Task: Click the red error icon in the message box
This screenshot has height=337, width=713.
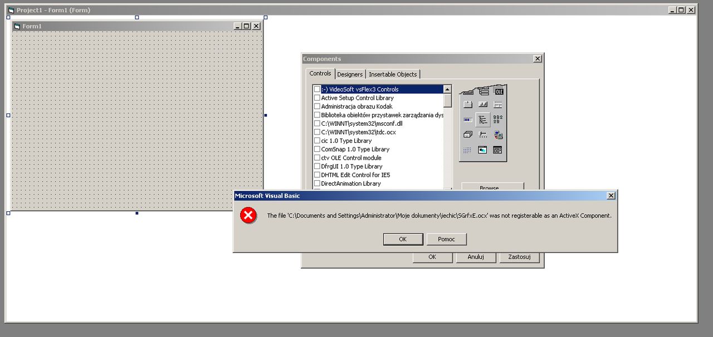Action: (x=248, y=215)
